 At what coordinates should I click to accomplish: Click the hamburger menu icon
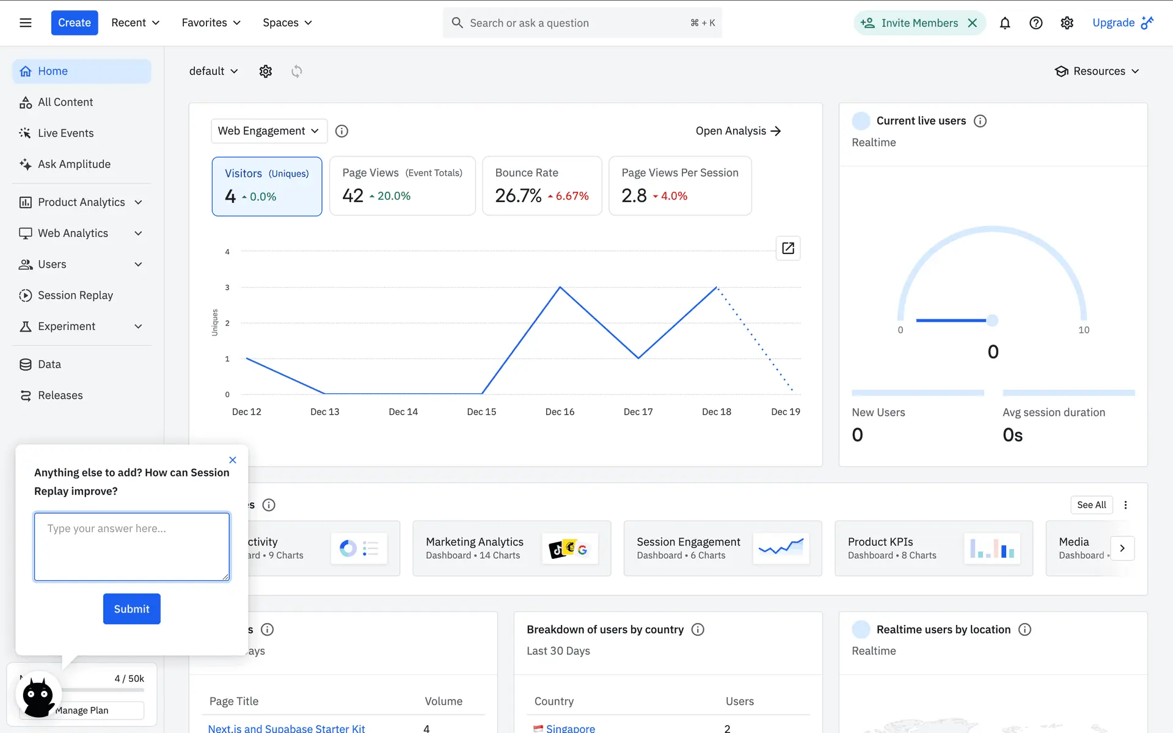26,23
